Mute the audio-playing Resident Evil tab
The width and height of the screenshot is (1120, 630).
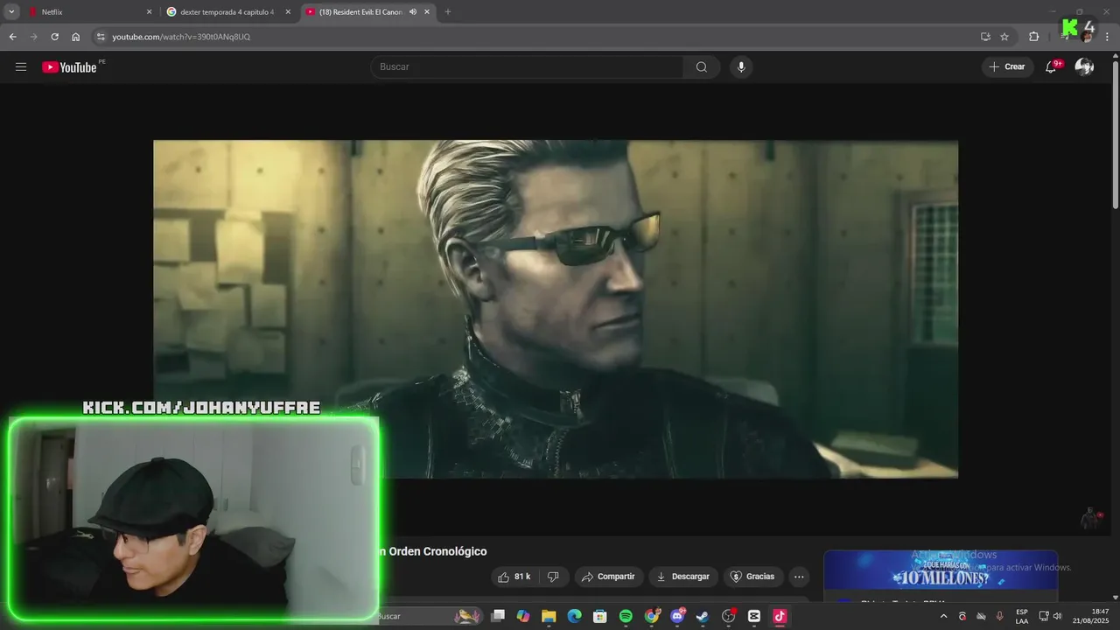click(x=412, y=12)
